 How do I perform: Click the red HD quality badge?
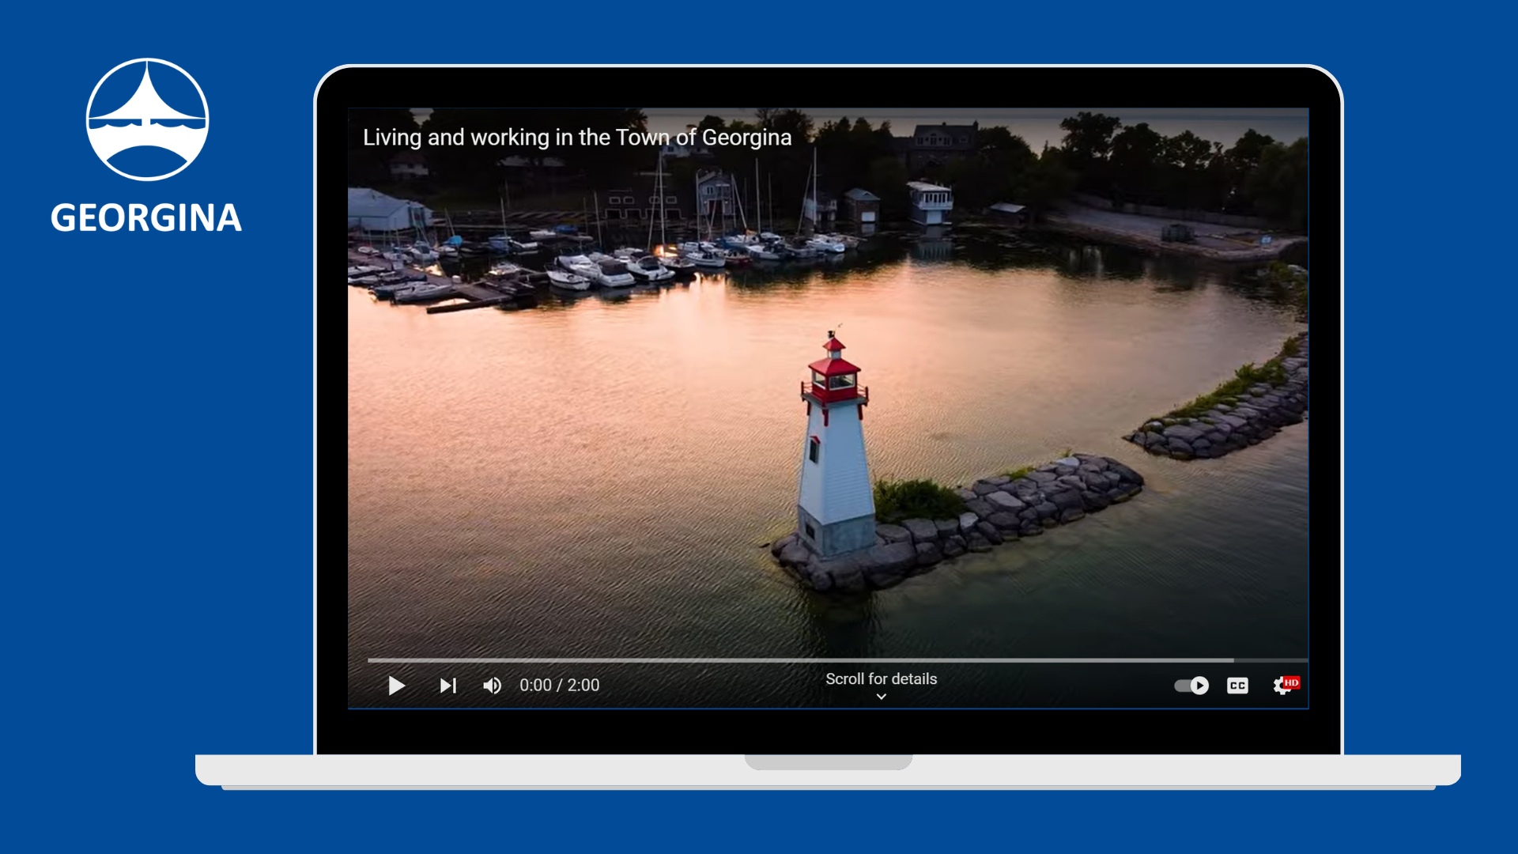pos(1291,682)
